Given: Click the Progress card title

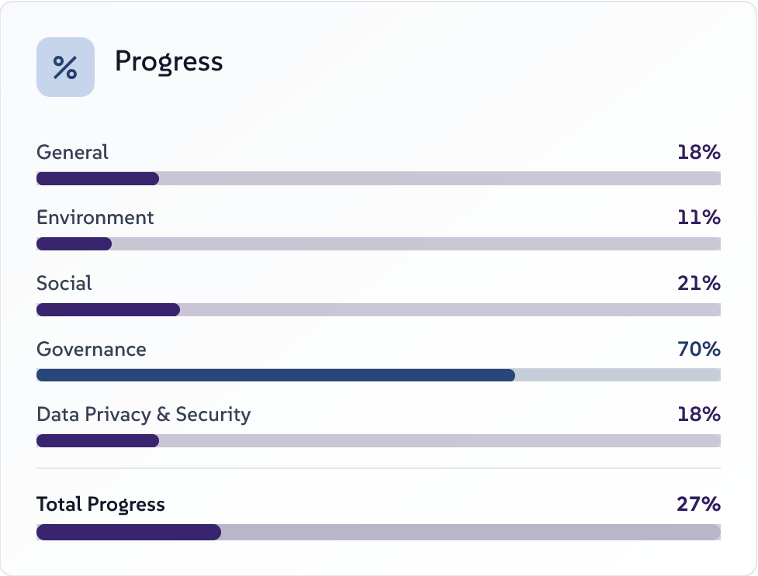Looking at the screenshot, I should click(x=169, y=62).
